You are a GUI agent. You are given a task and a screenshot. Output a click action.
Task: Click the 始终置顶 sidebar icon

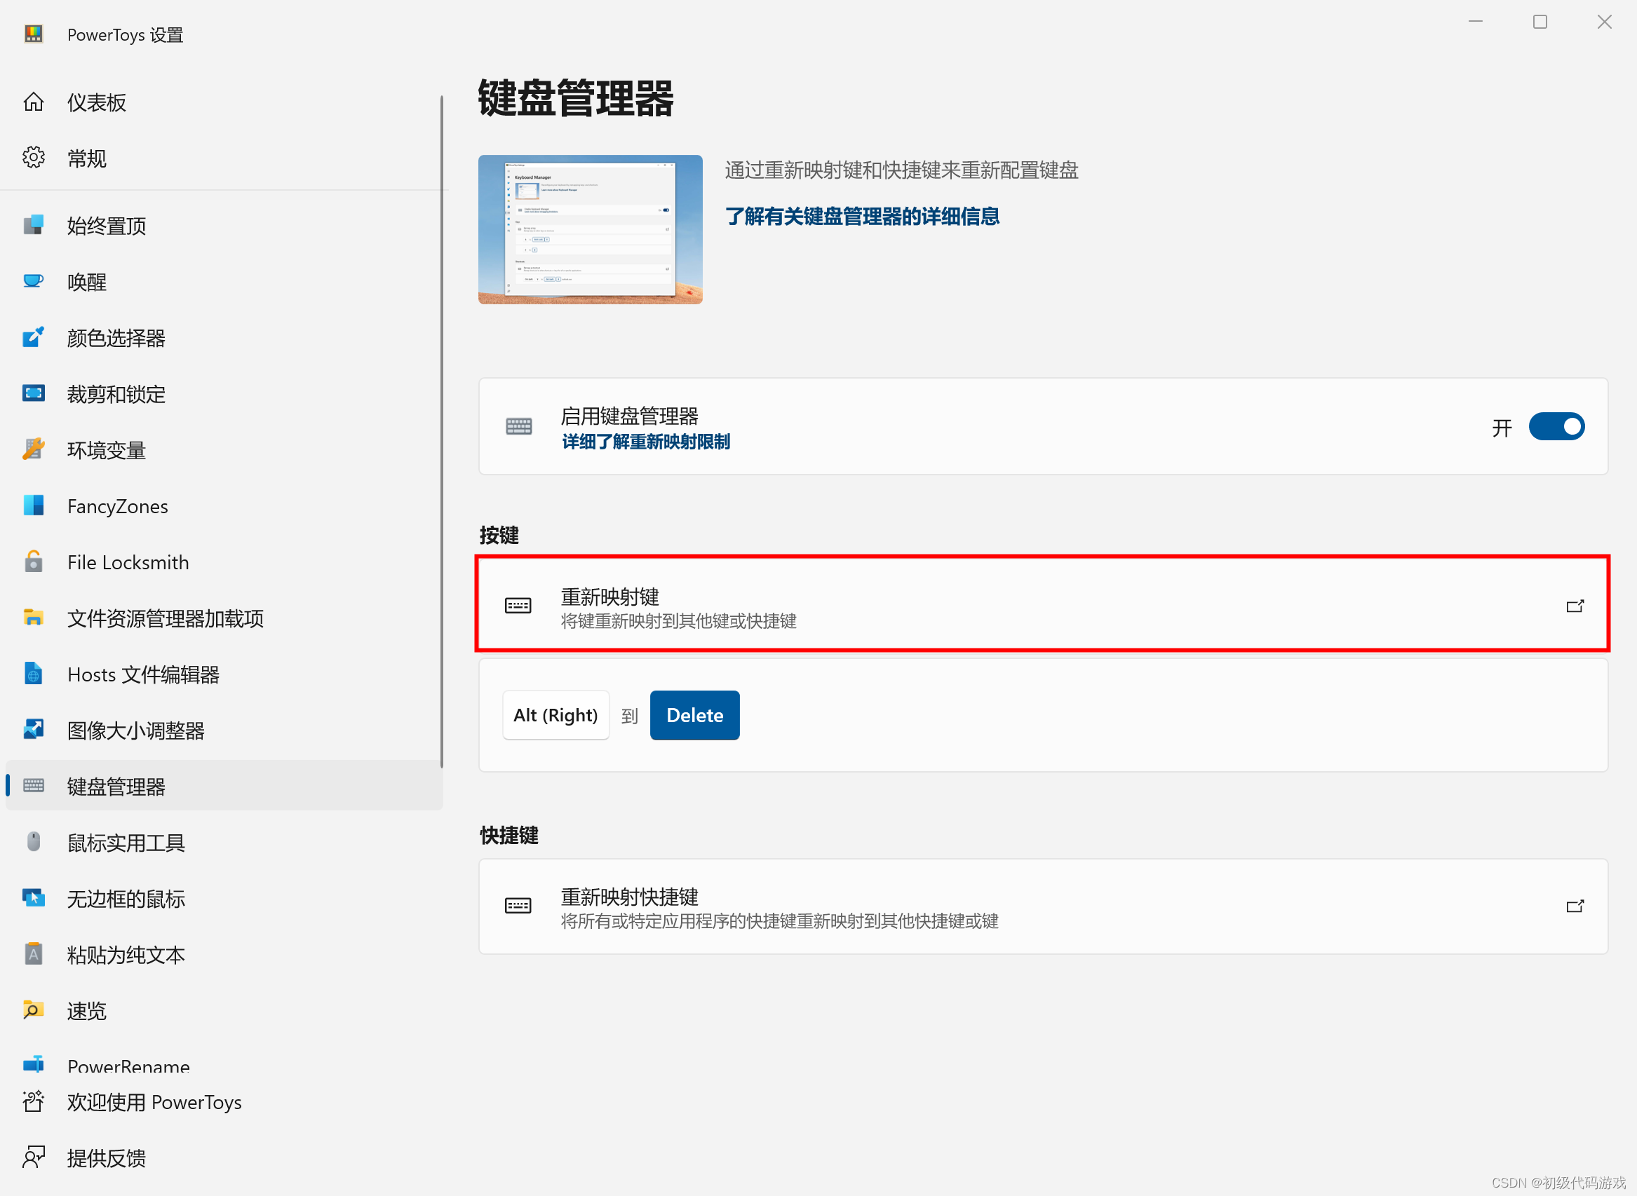34,225
